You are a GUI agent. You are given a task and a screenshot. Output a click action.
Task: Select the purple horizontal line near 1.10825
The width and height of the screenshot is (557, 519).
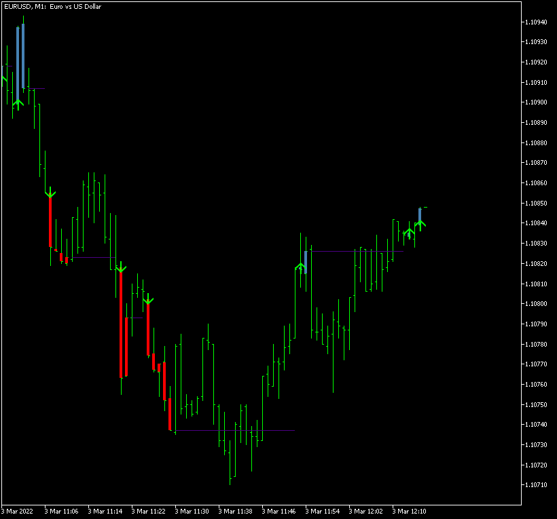coord(353,251)
